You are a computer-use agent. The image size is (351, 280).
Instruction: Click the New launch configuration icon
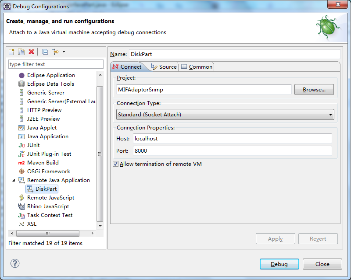[12, 52]
